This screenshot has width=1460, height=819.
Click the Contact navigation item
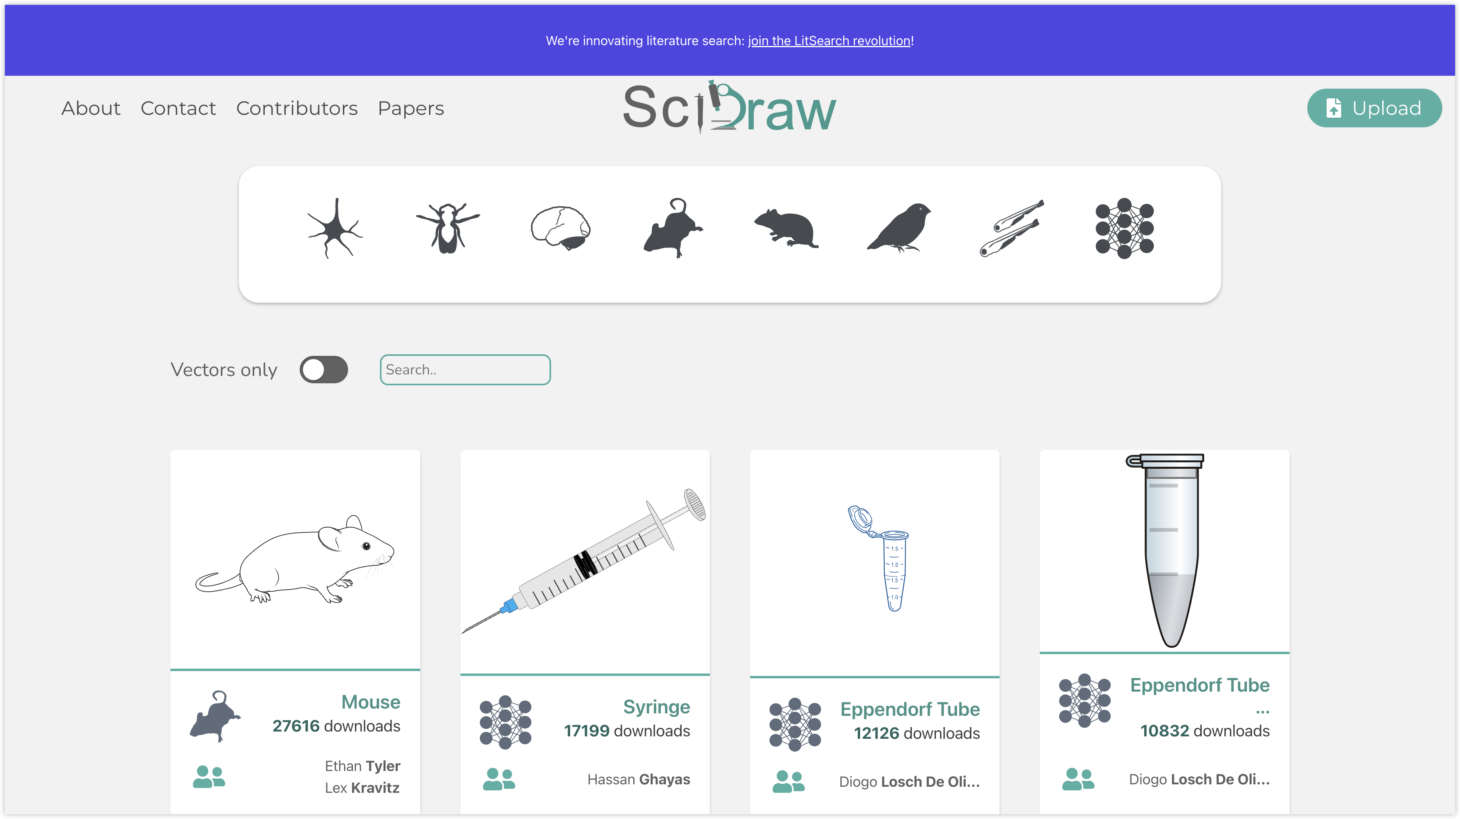(x=178, y=107)
